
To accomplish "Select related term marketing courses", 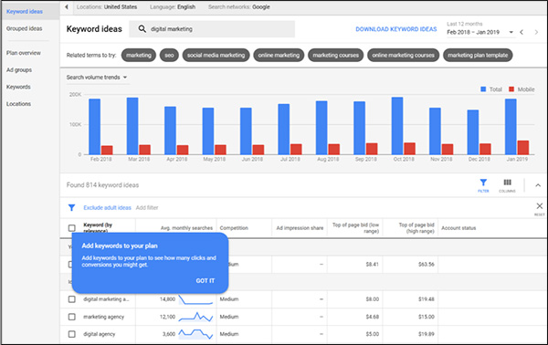I will tap(335, 55).
